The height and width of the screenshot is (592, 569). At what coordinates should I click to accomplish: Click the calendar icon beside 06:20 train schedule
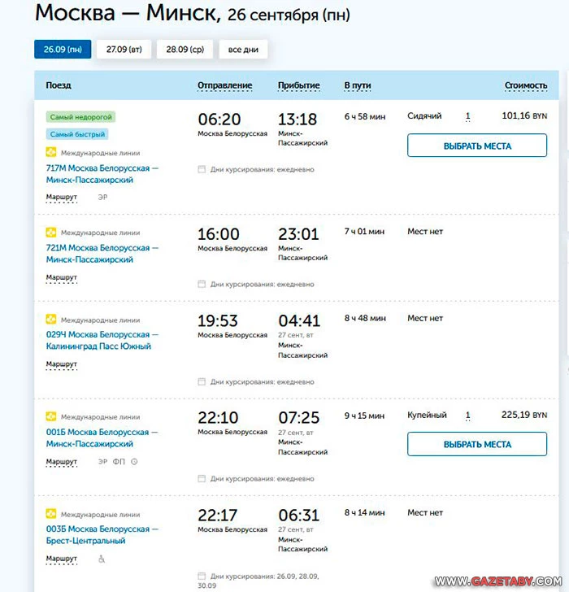(202, 169)
